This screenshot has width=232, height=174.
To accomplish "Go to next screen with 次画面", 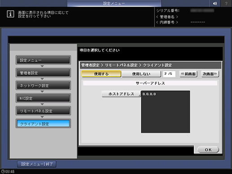I will 210,74.
